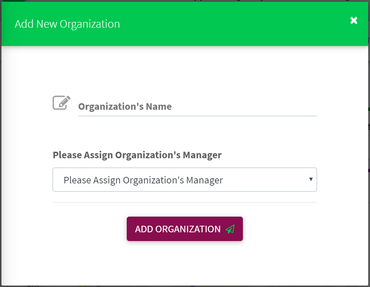Close the Add New Organization dialog
The height and width of the screenshot is (287, 370).
coord(354,20)
